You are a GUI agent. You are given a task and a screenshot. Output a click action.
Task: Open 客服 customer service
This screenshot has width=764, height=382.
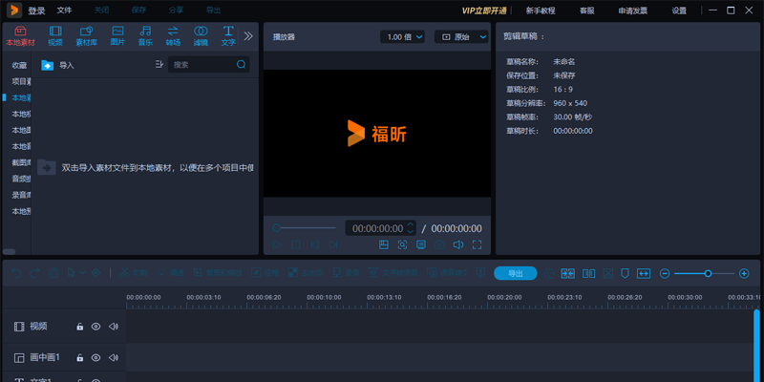pos(586,11)
